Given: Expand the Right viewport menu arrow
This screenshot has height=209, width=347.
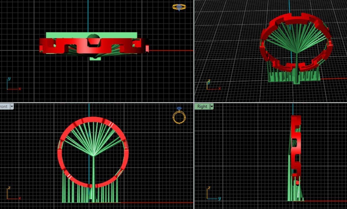Looking at the screenshot, I should tap(212, 106).
